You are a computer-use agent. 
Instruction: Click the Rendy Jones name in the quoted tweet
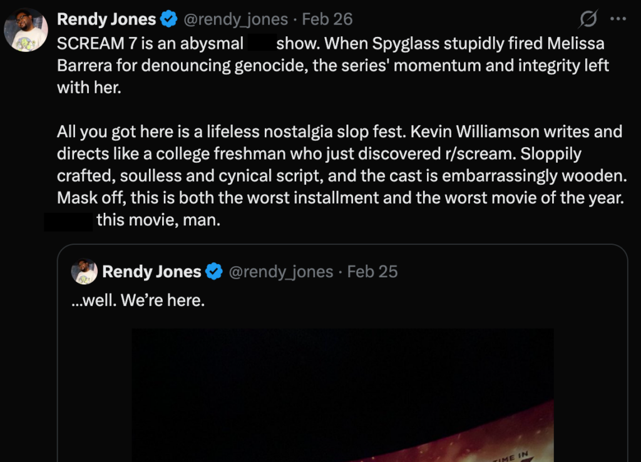pos(151,272)
